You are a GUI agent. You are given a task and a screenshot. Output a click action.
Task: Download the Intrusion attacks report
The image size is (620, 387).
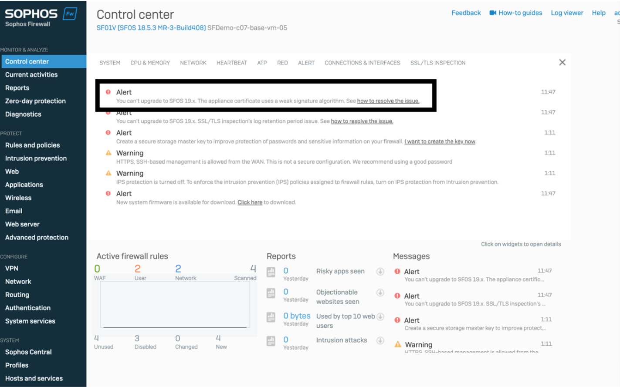[380, 340]
